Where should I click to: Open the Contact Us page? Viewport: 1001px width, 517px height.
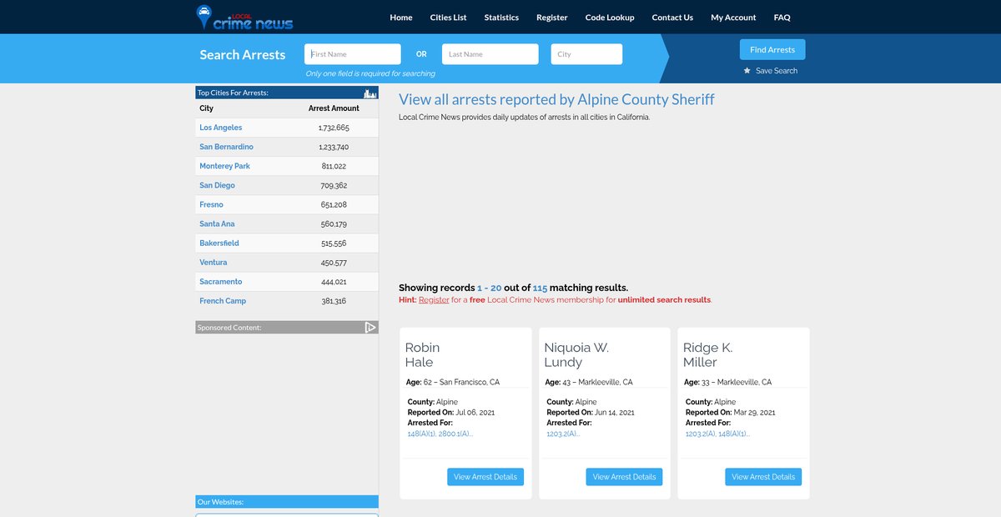(x=672, y=18)
